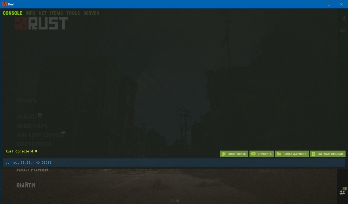348x204 pixels.
Task: Click the console command input field
Action: tap(174, 162)
